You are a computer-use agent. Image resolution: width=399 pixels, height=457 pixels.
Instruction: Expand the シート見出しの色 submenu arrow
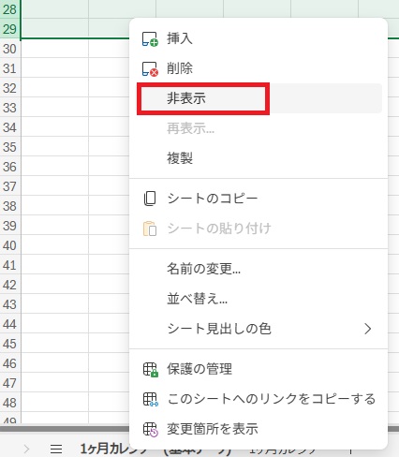[368, 329]
